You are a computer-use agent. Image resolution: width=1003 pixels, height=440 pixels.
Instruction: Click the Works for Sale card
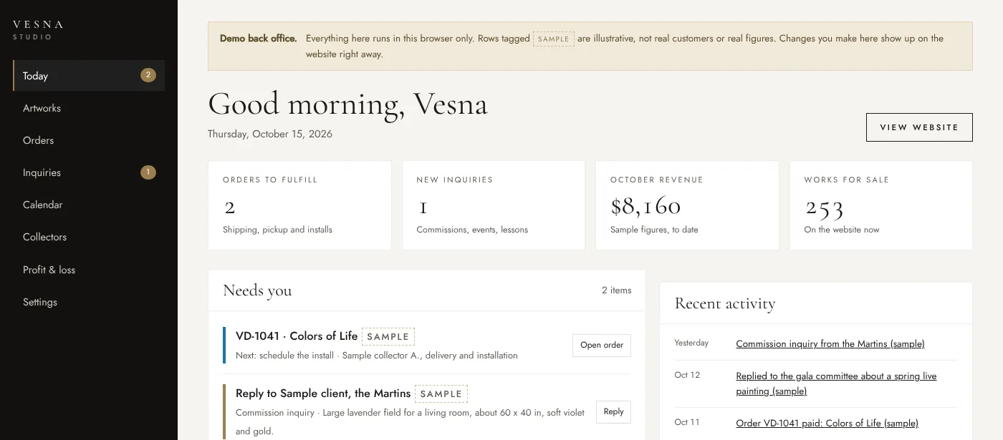(881, 205)
